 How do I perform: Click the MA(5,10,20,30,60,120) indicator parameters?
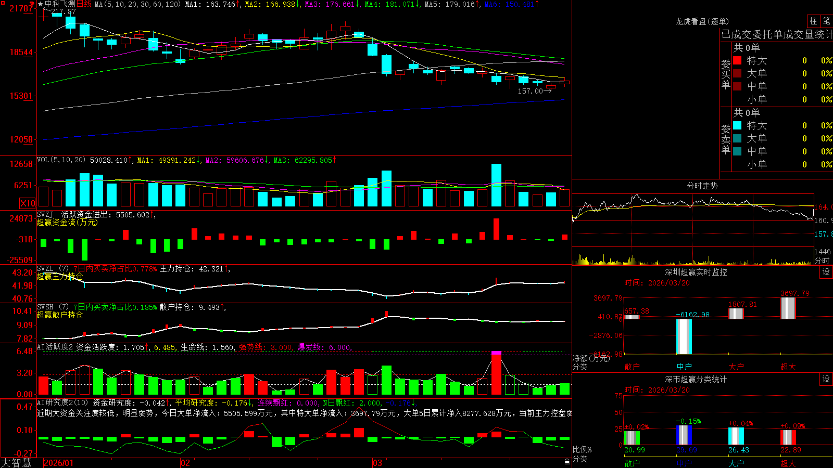[137, 4]
